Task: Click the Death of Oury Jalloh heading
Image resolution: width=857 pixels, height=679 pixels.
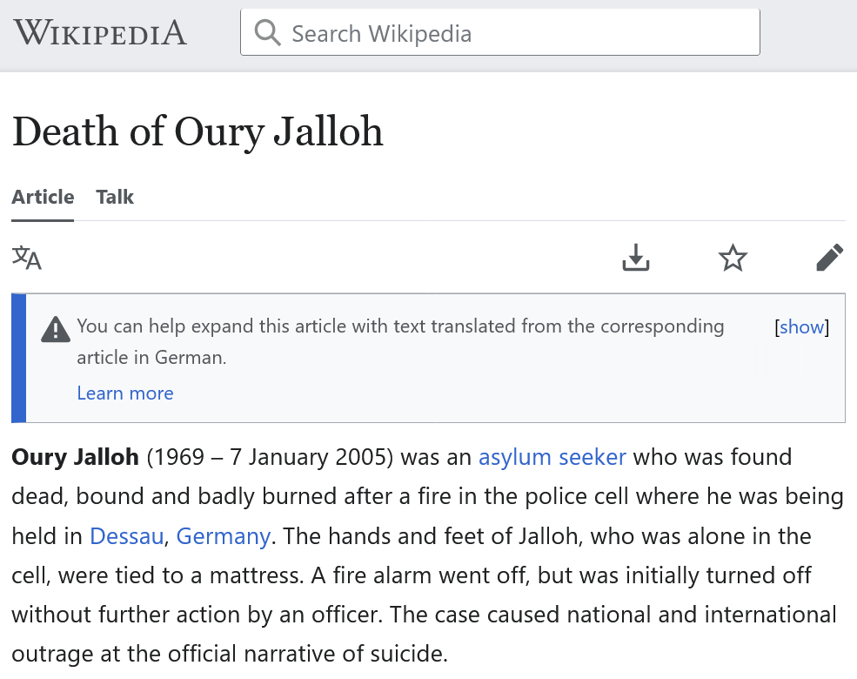Action: (x=198, y=131)
